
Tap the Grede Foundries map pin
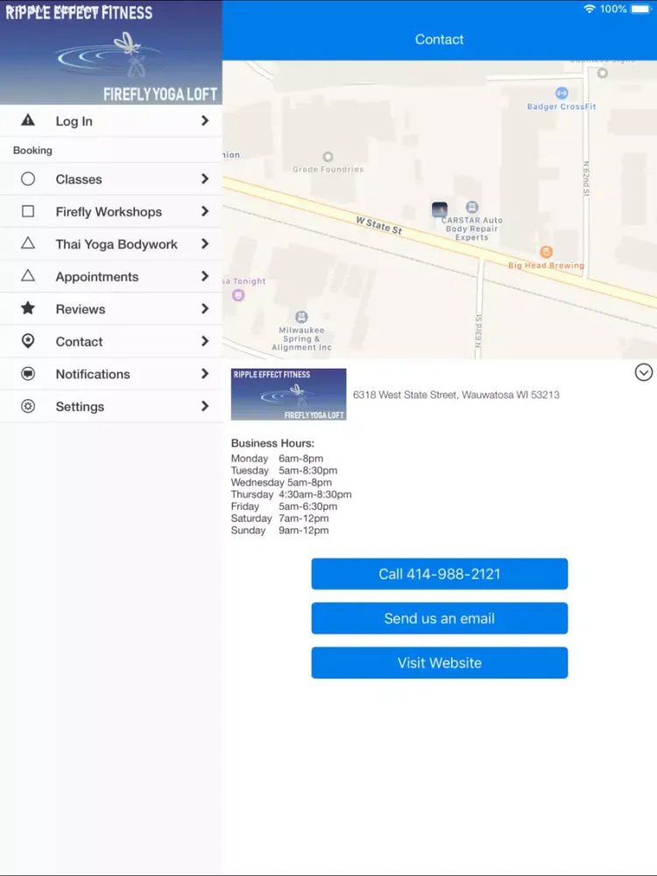(328, 157)
